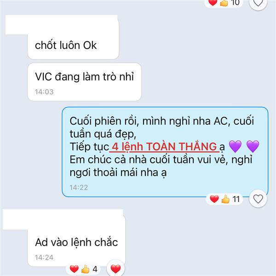Select blue highlighted message Cuối phiên rồi
Screen dimensions: 276x276
coord(165,152)
